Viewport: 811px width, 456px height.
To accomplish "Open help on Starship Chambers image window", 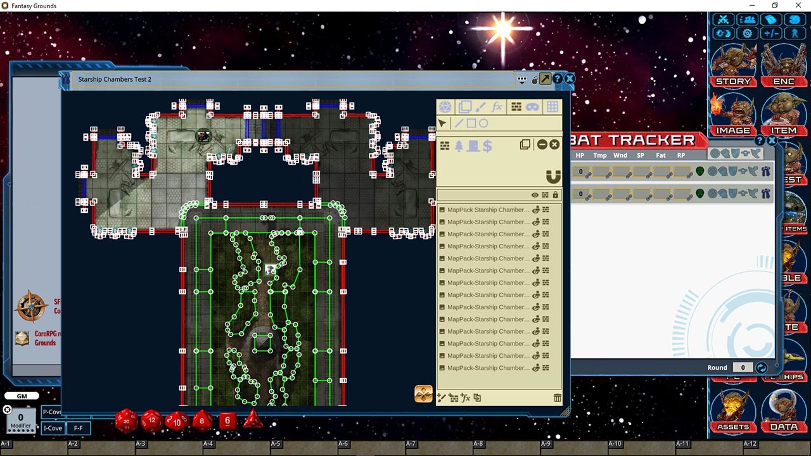I will (x=558, y=79).
